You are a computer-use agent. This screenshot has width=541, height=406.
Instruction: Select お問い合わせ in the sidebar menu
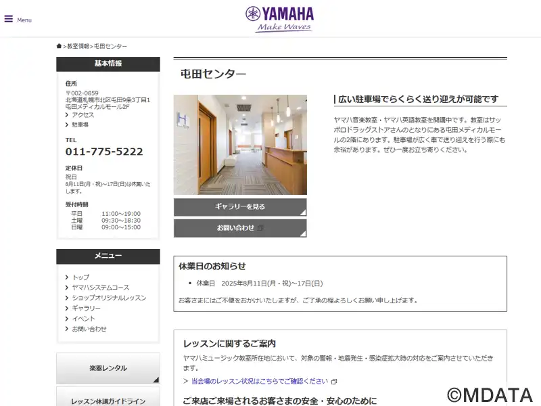tap(89, 329)
